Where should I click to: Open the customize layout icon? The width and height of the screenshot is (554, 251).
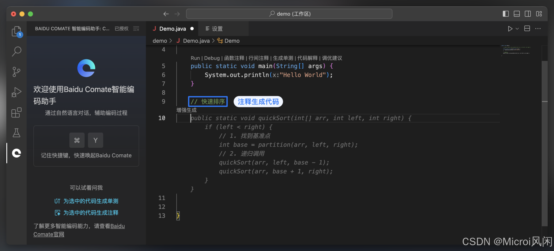539,14
